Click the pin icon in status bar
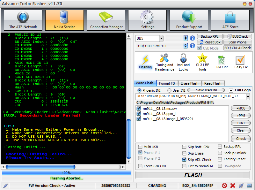Image resolution: width=255 pixels, height=190 pixels. tap(241, 186)
